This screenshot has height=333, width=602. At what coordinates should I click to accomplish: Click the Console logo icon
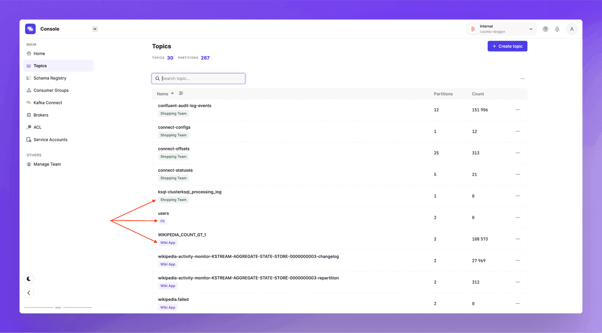30,29
